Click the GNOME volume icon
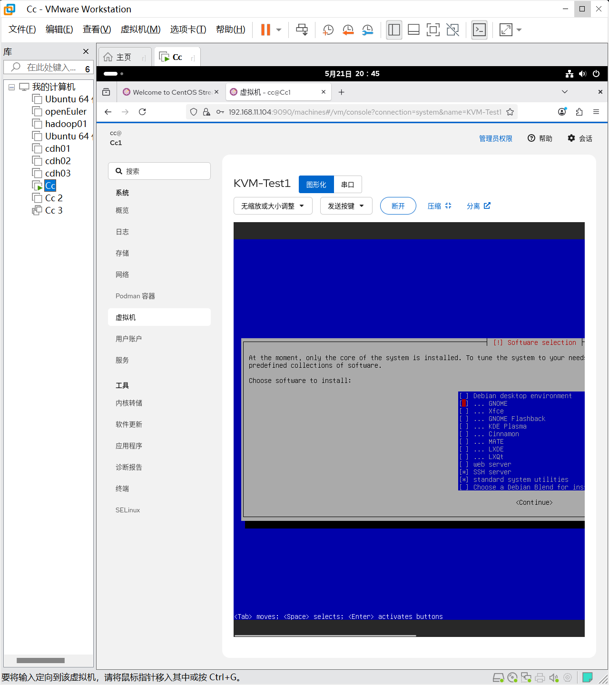This screenshot has height=685, width=609. click(x=583, y=74)
